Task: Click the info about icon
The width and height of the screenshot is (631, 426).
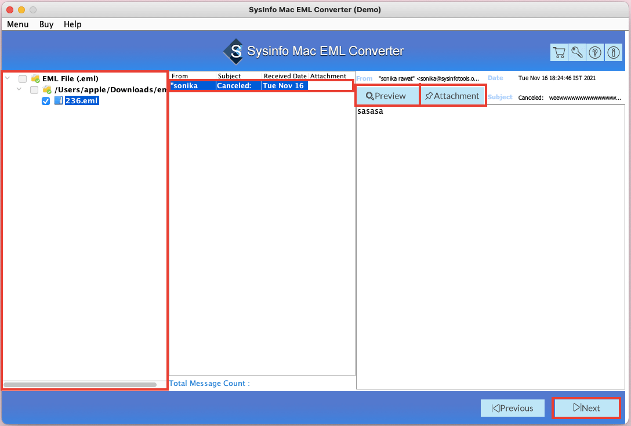Action: (x=613, y=52)
